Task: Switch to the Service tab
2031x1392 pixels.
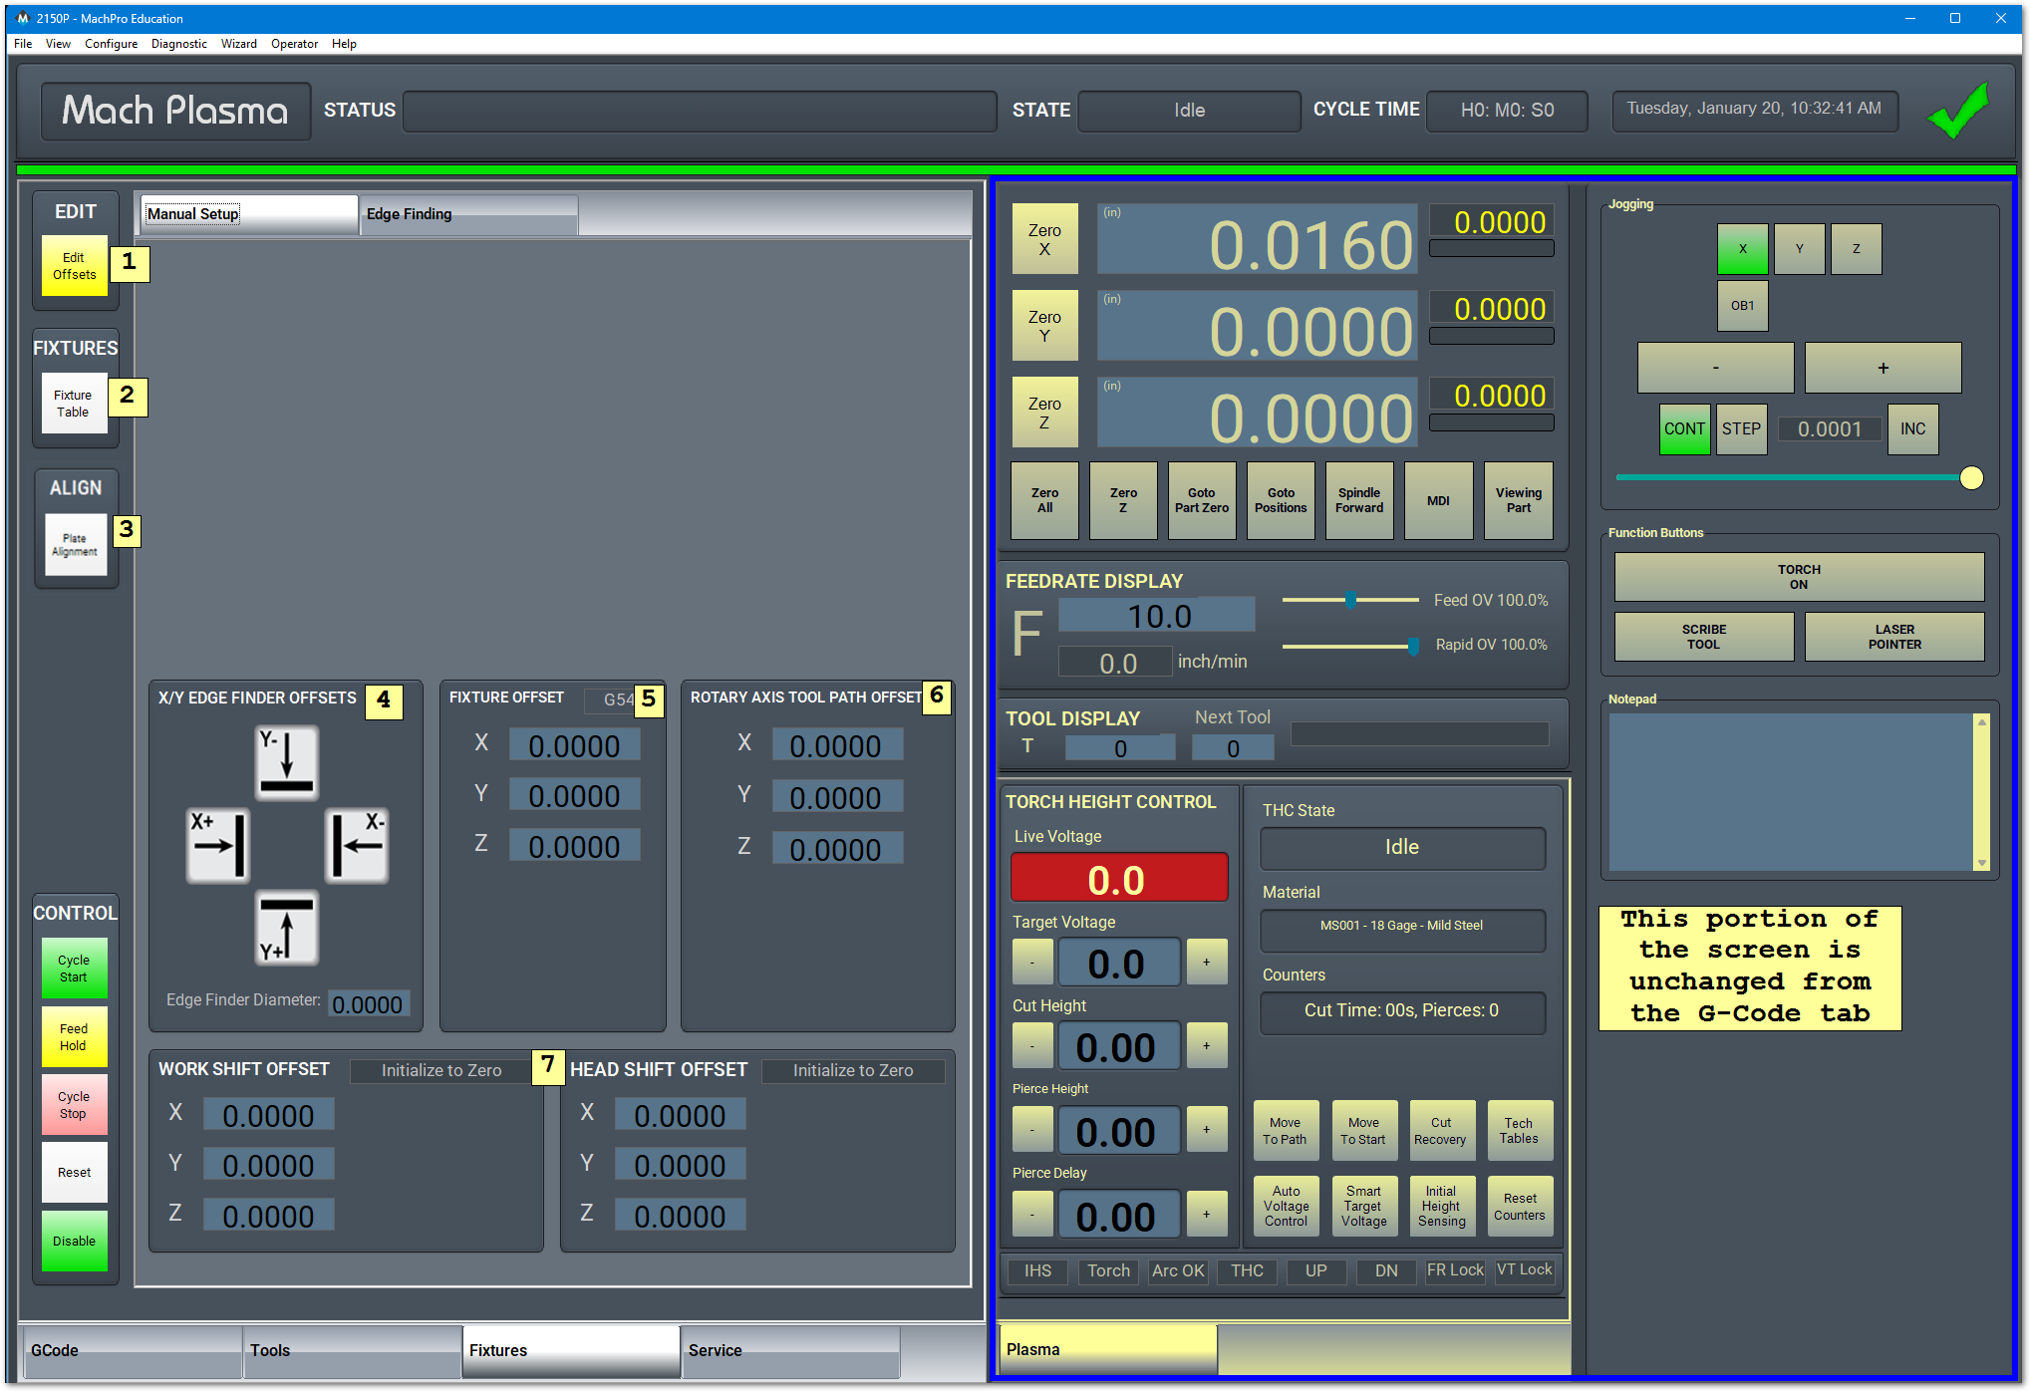Action: click(791, 1351)
